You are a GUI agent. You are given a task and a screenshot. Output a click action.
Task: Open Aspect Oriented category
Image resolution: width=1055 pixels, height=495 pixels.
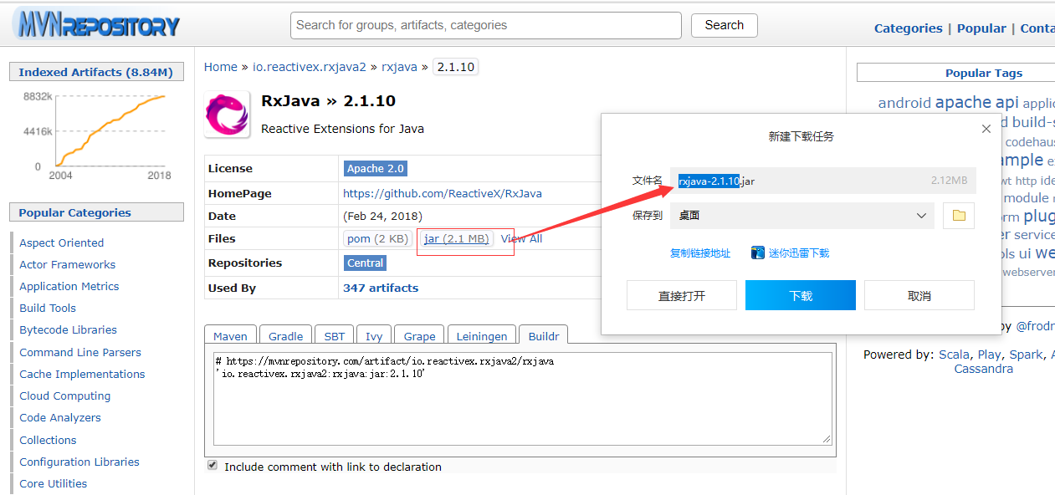(62, 242)
